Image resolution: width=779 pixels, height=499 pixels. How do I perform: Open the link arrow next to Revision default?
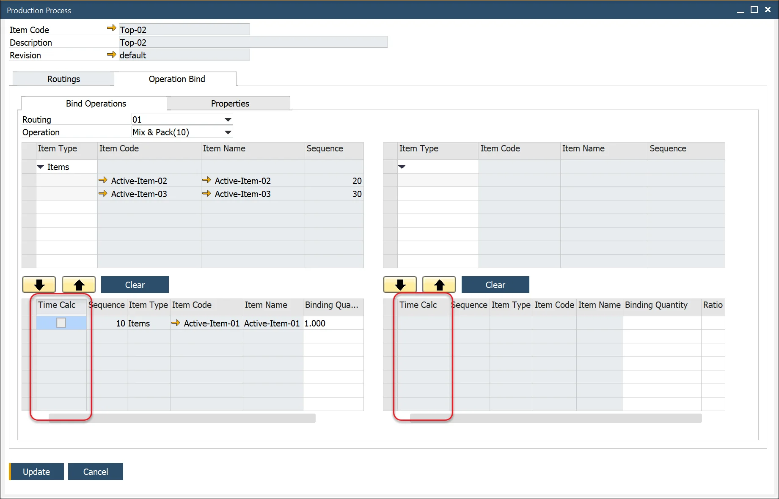point(112,54)
